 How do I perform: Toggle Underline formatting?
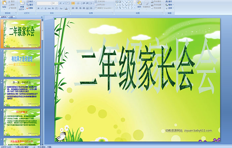[45, 8]
